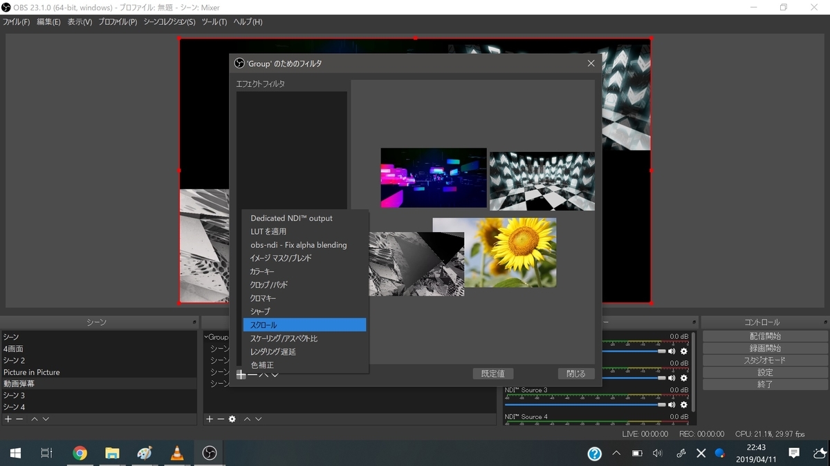Open File Explorer from the taskbar
Viewport: 830px width, 466px height.
tap(112, 453)
